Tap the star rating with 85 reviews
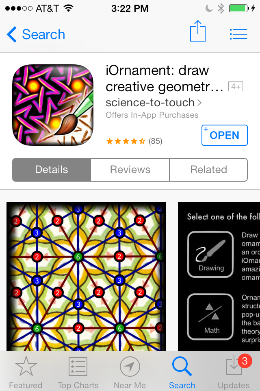The image size is (260, 391). [134, 141]
